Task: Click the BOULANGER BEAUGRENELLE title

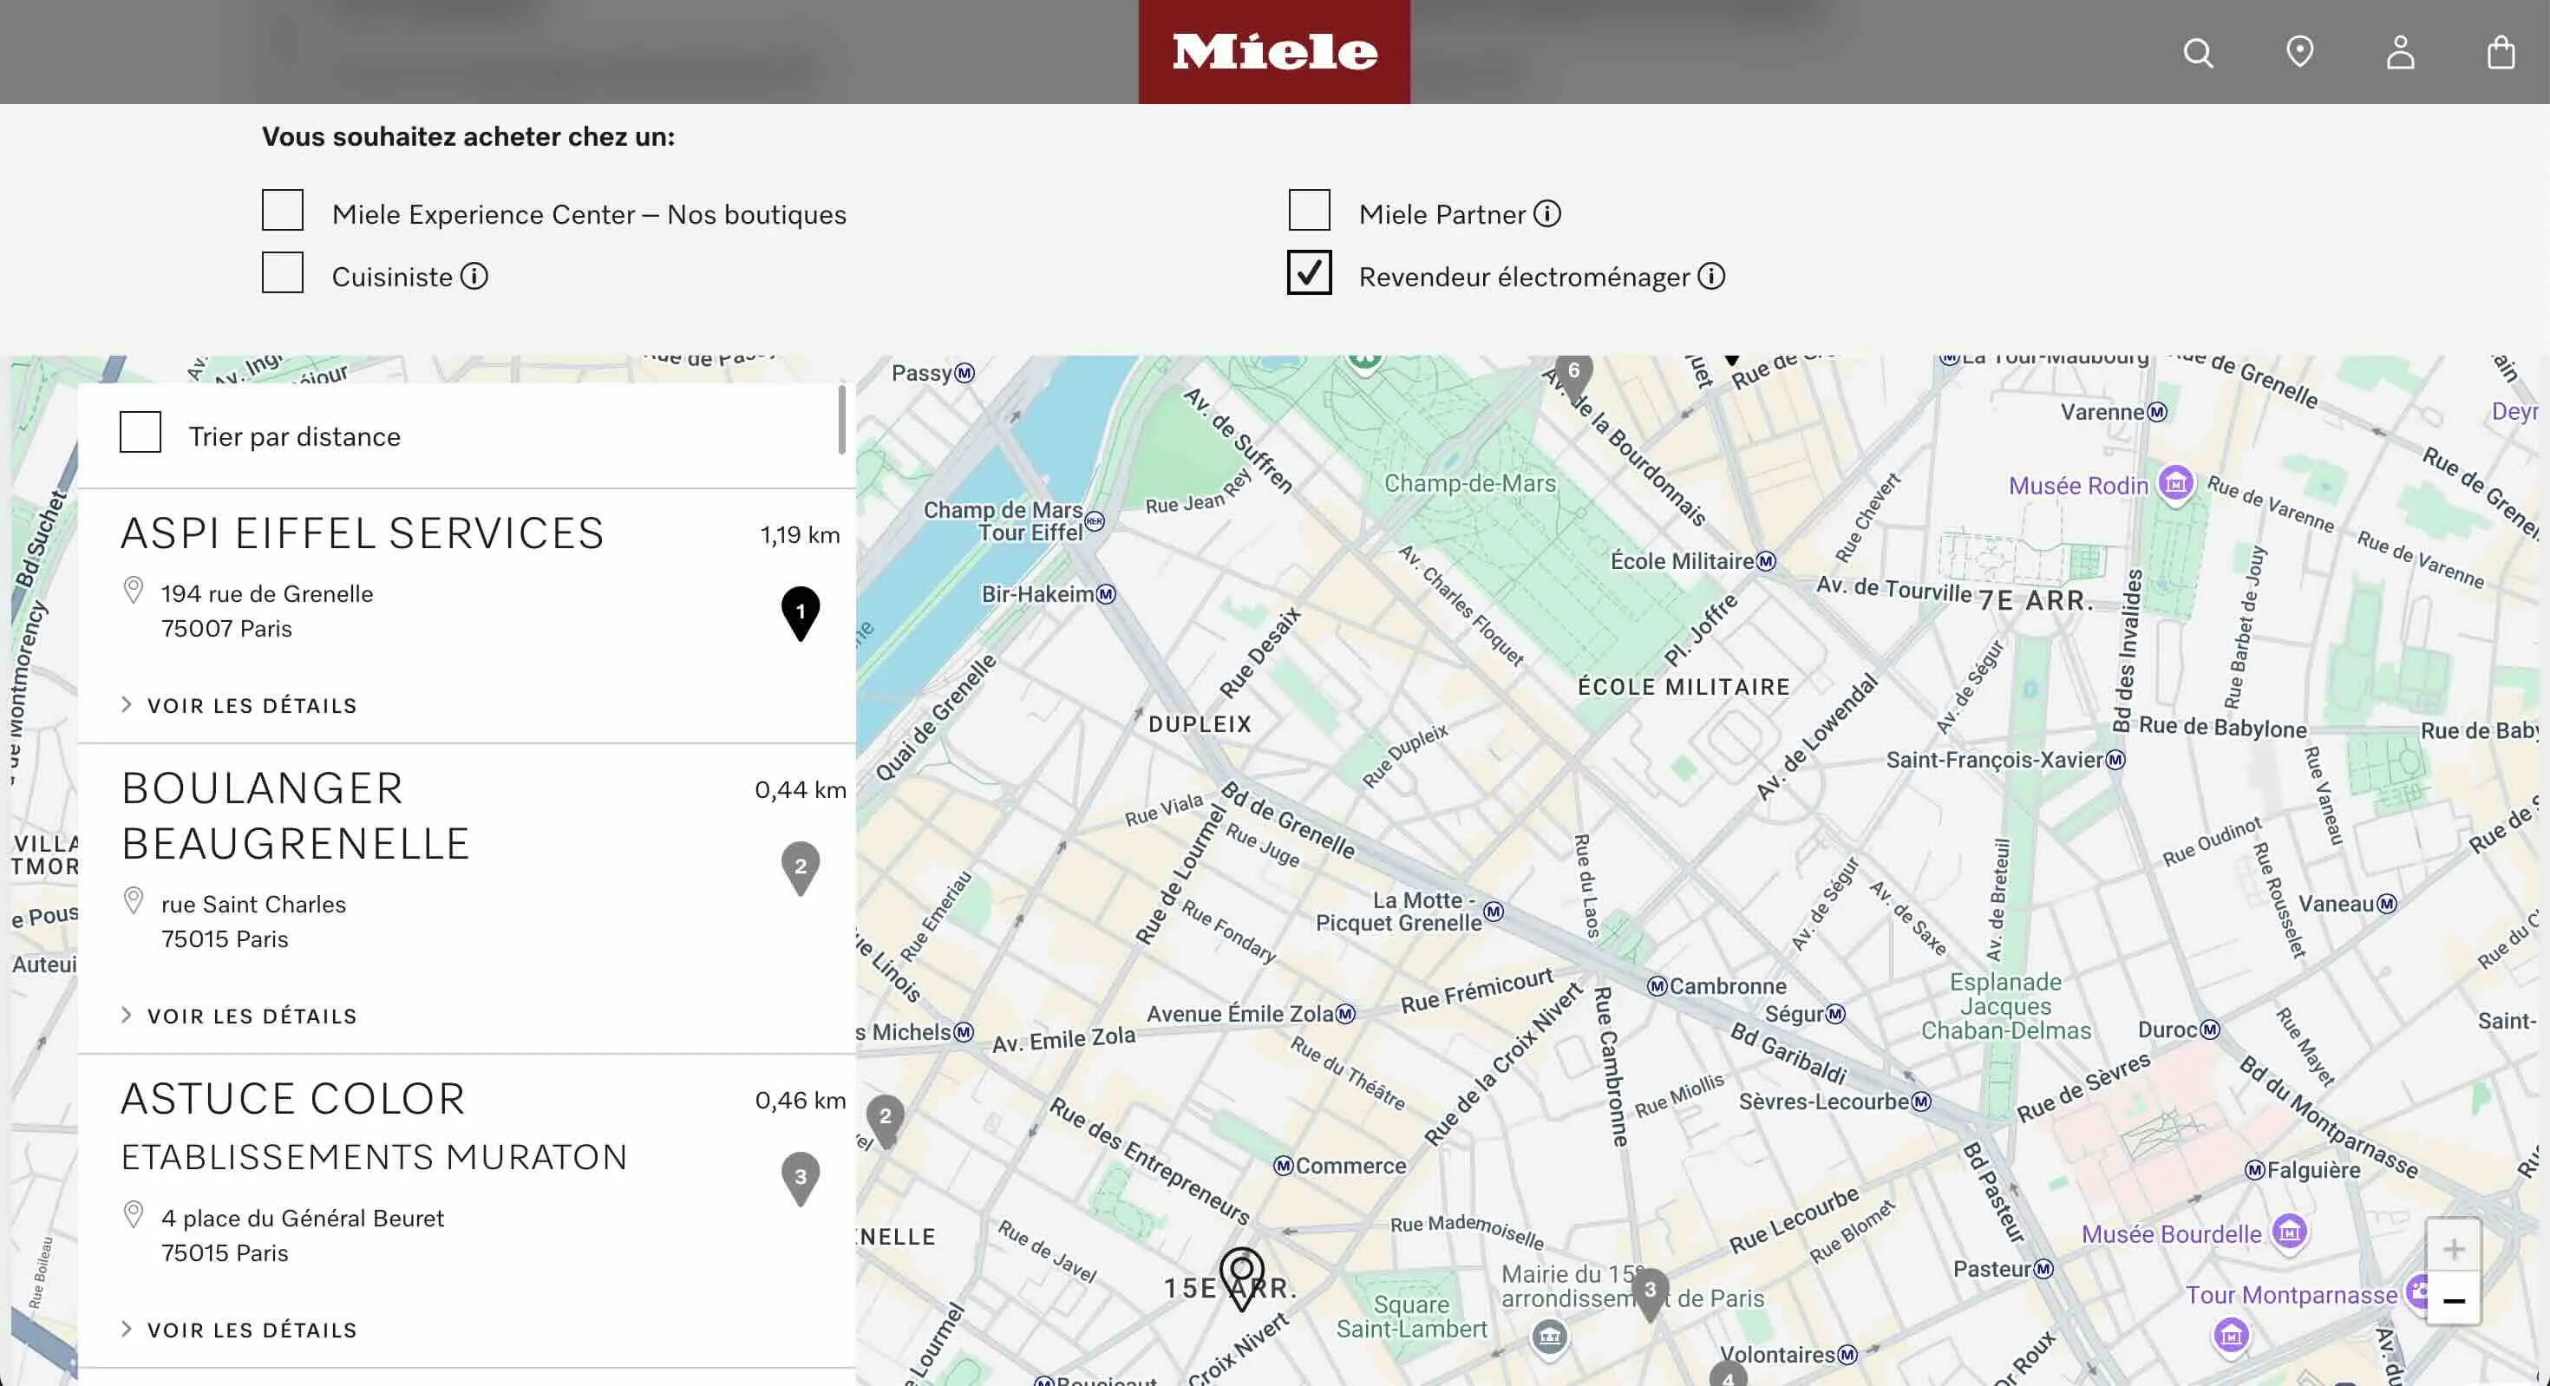Action: click(295, 817)
